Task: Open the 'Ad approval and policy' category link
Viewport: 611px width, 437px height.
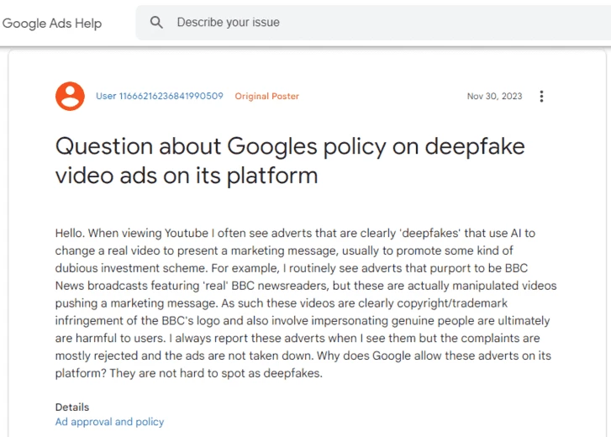Action: pos(109,422)
